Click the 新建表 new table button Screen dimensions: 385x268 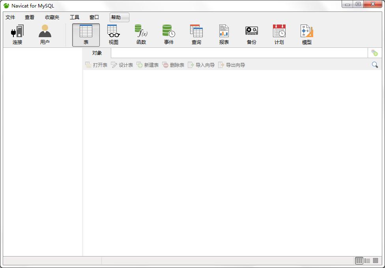point(148,65)
